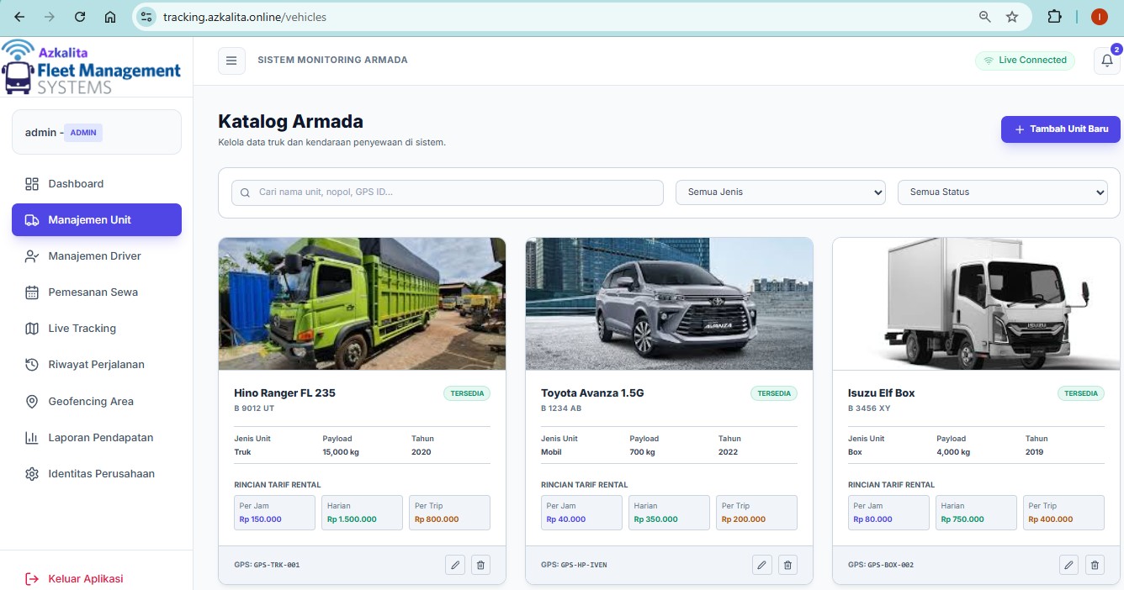Image resolution: width=1124 pixels, height=590 pixels.
Task: Click the GPS-TRK-001 identifier text
Action: pos(277,566)
